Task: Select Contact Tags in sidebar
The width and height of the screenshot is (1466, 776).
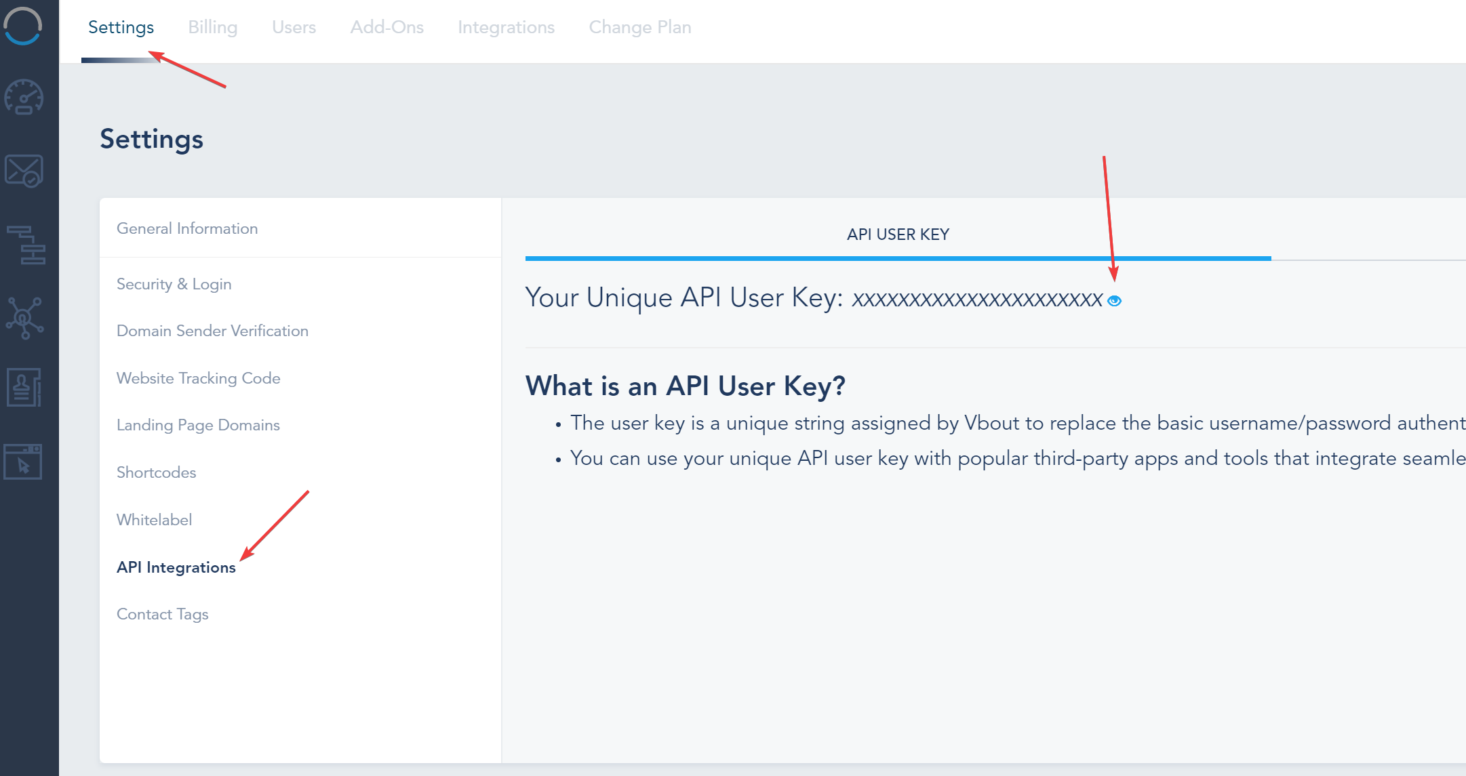Action: coord(162,614)
